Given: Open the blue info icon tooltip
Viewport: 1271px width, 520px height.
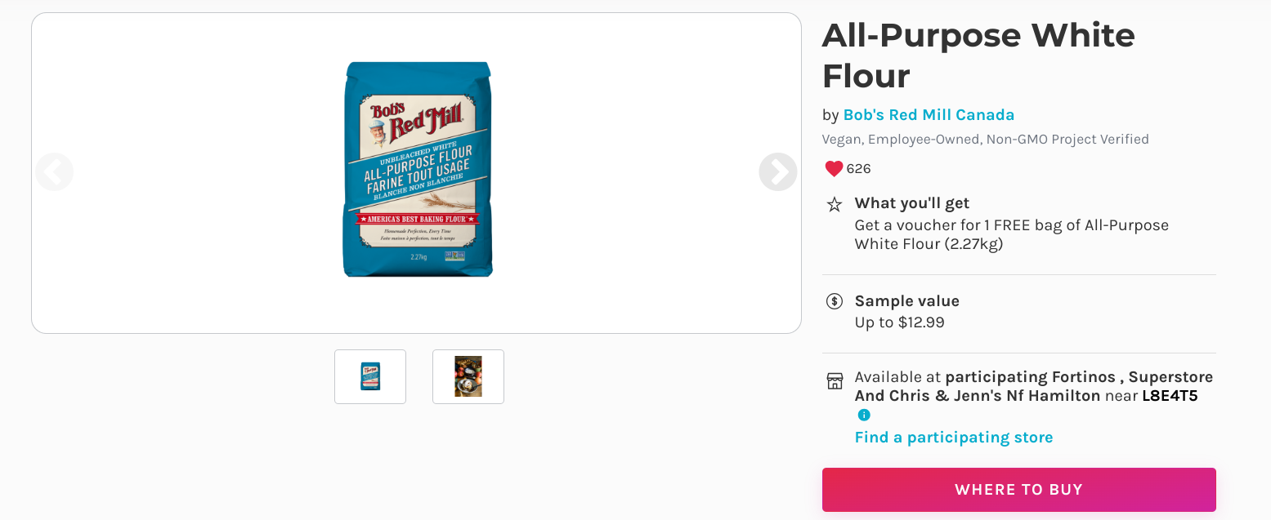Looking at the screenshot, I should coord(864,415).
